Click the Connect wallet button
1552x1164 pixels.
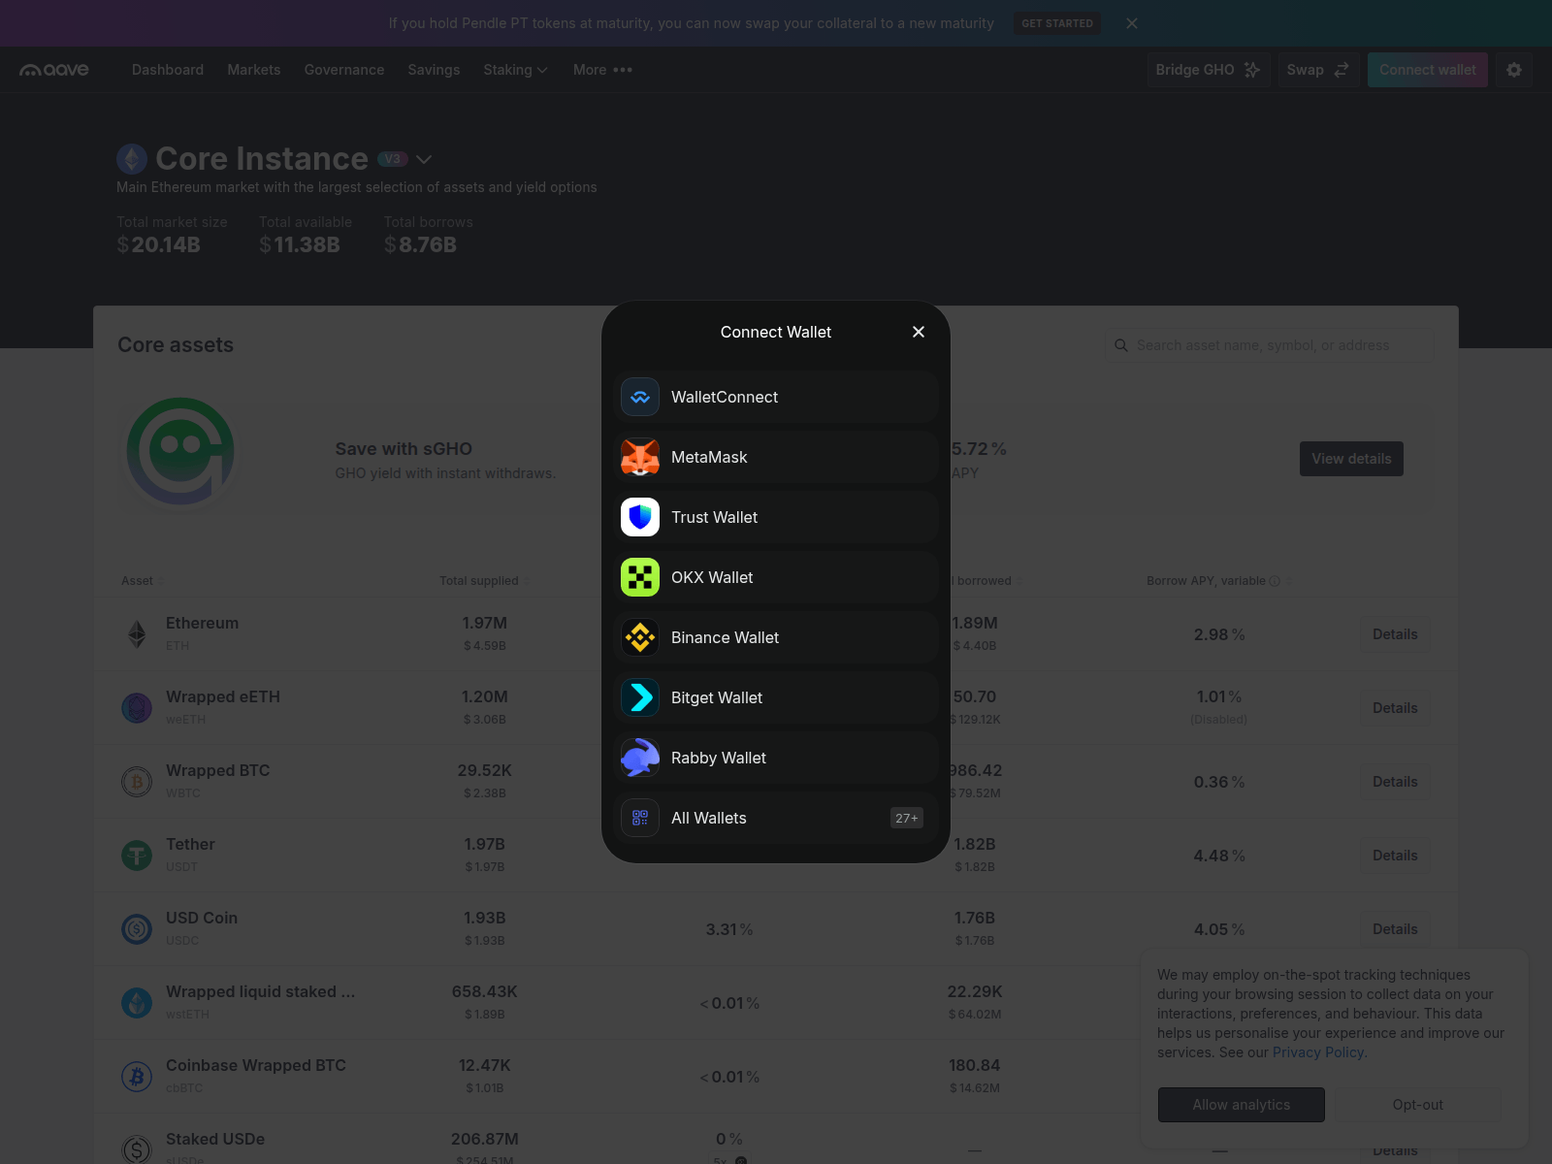click(x=1428, y=70)
